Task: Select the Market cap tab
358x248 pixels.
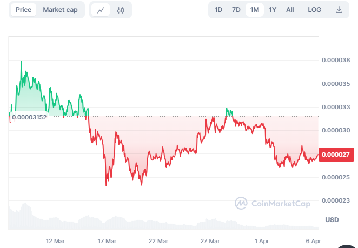Action: pyautogui.click(x=60, y=10)
